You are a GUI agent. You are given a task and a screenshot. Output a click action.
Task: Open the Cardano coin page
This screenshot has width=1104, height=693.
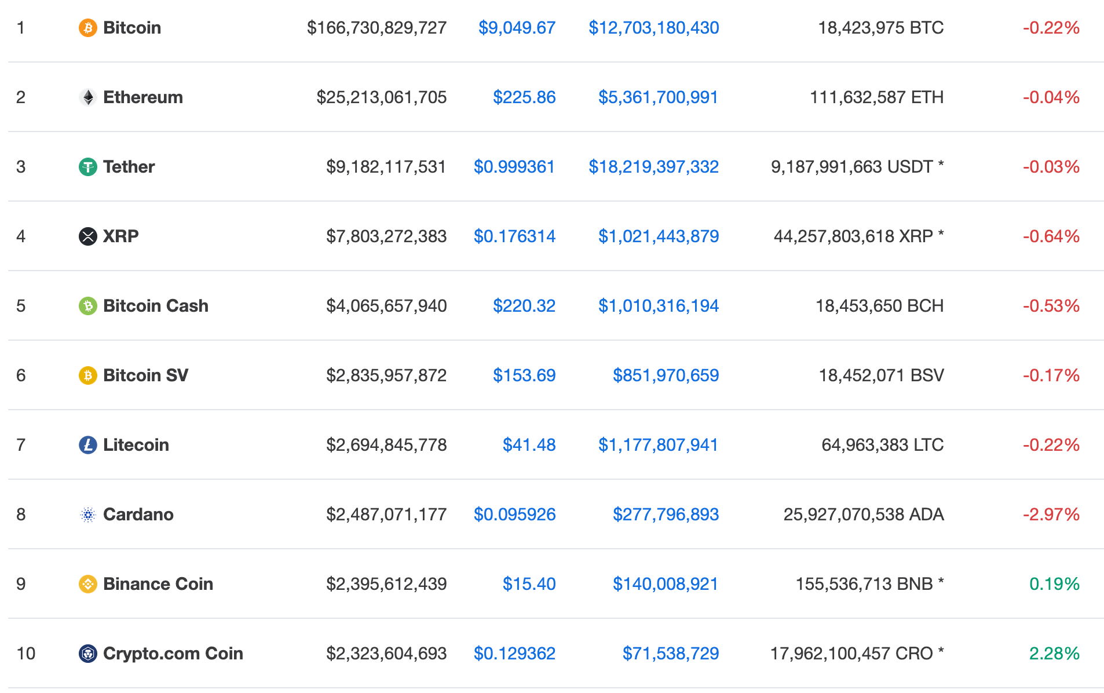138,515
